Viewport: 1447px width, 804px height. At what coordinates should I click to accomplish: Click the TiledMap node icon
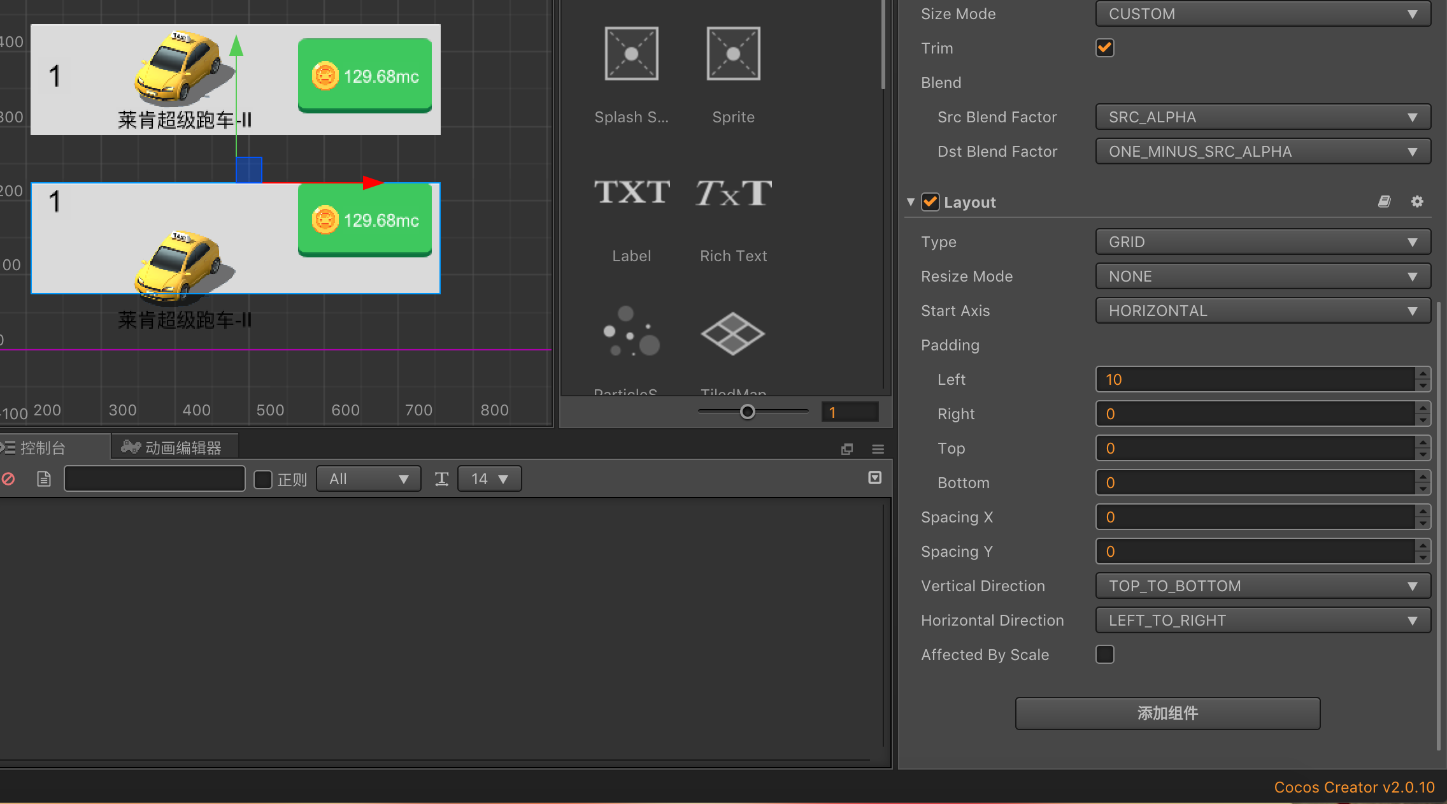(x=733, y=334)
